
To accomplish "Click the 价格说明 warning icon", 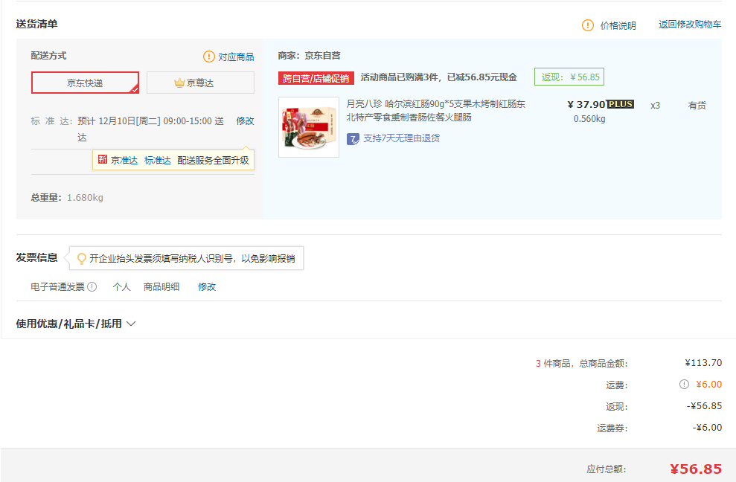I will point(588,25).
